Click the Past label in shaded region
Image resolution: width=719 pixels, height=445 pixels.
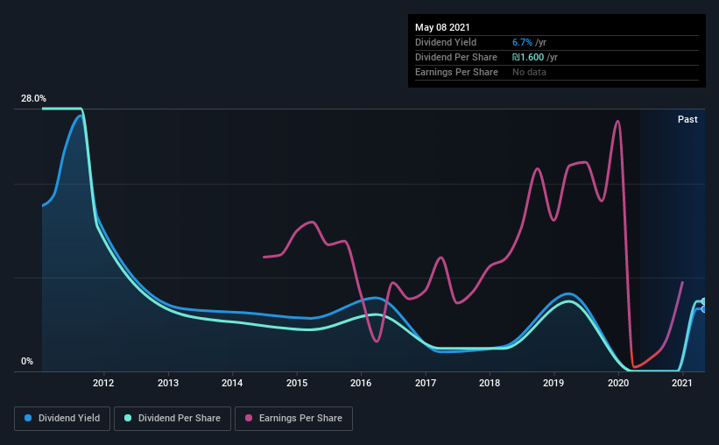pyautogui.click(x=687, y=119)
